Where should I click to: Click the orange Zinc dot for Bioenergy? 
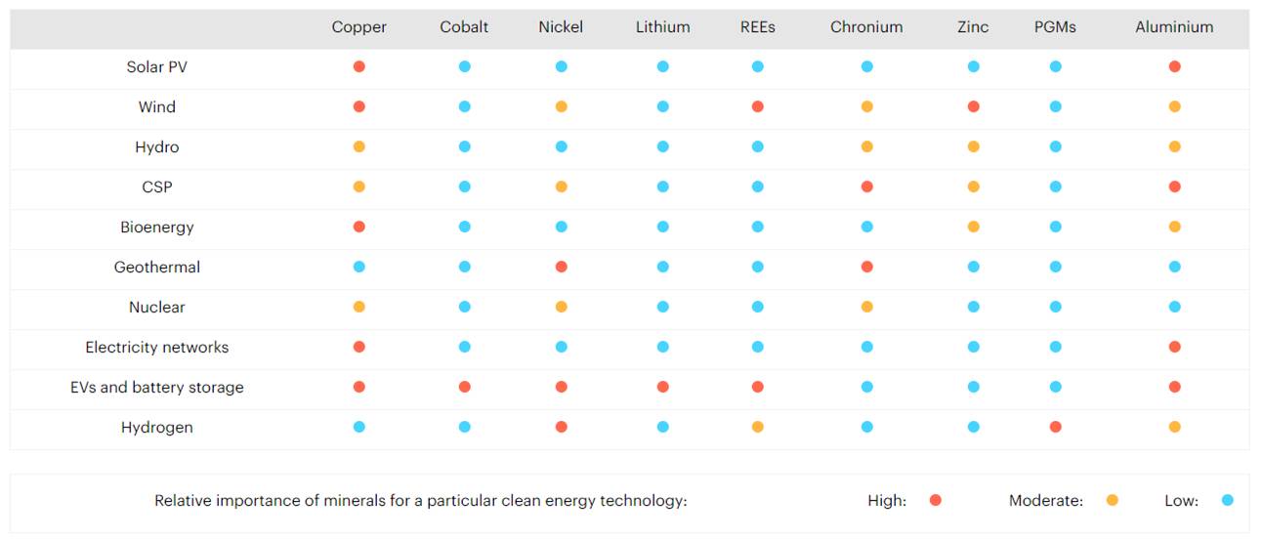pos(973,227)
